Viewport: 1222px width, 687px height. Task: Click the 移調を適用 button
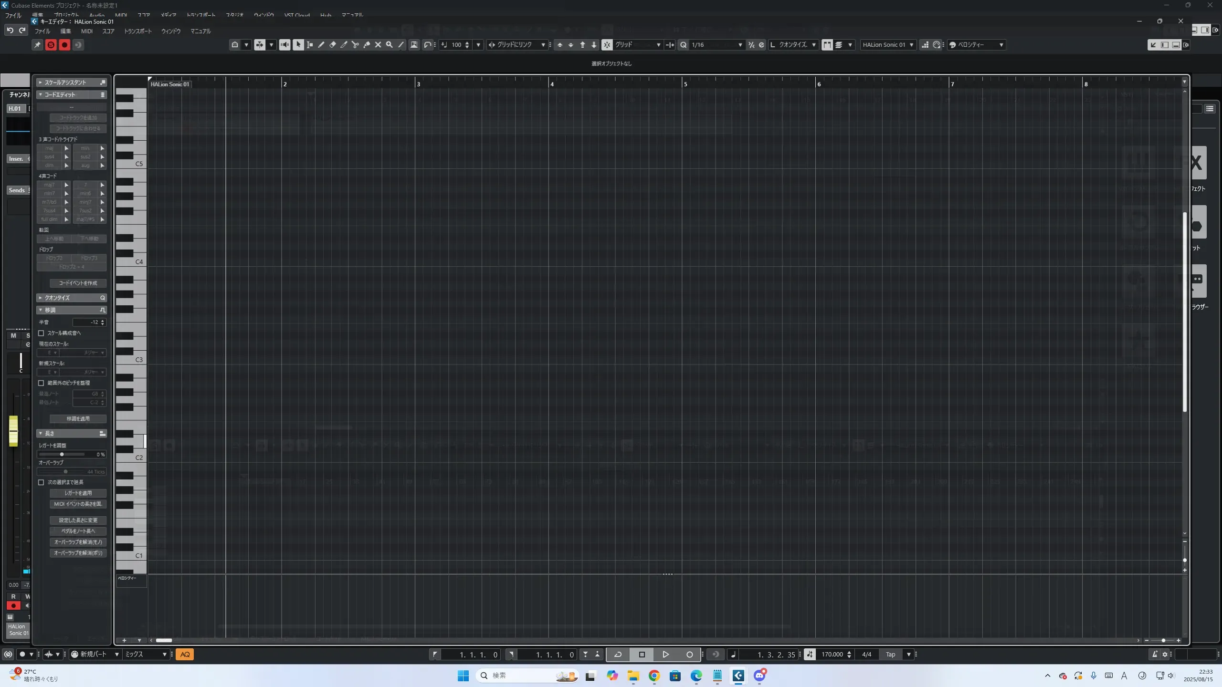pyautogui.click(x=78, y=419)
